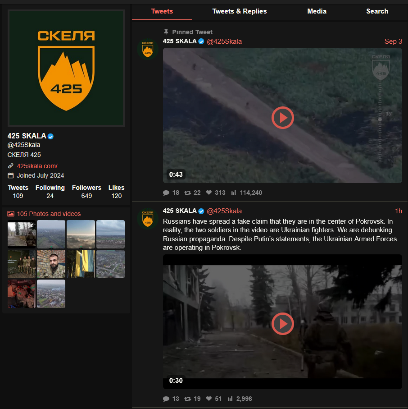Open the Ukrainian flag photo thumbnail
408x409 pixels.
[x=81, y=264]
